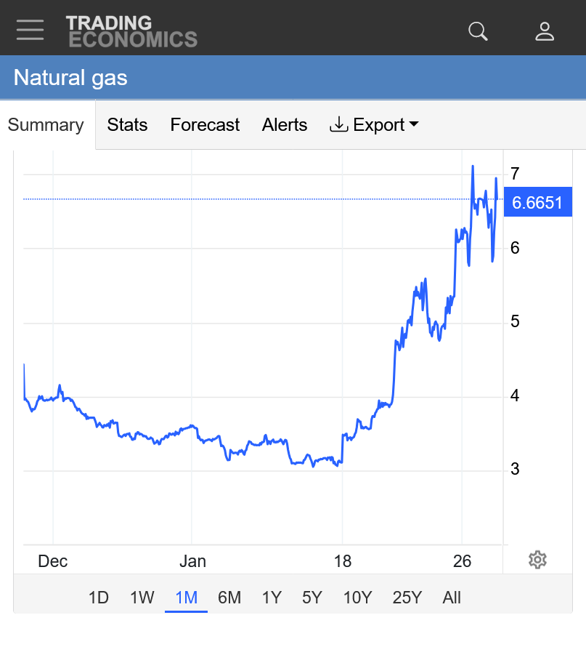This screenshot has height=655, width=586.
Task: Open the Alerts tab
Action: point(285,125)
